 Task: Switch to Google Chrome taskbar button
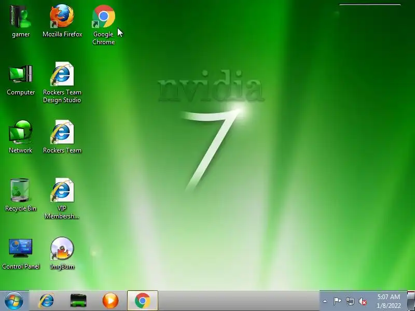pyautogui.click(x=143, y=301)
